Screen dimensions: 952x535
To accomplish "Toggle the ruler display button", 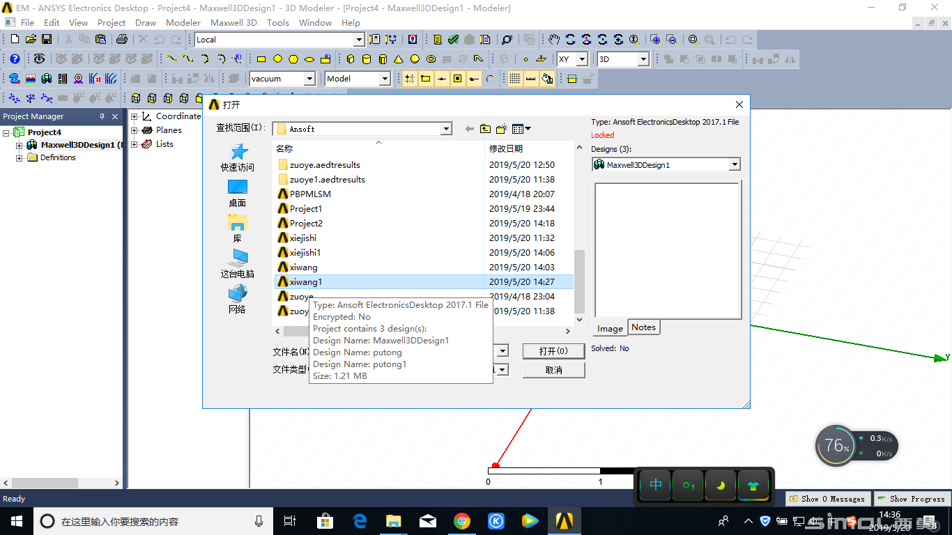I will (x=530, y=79).
